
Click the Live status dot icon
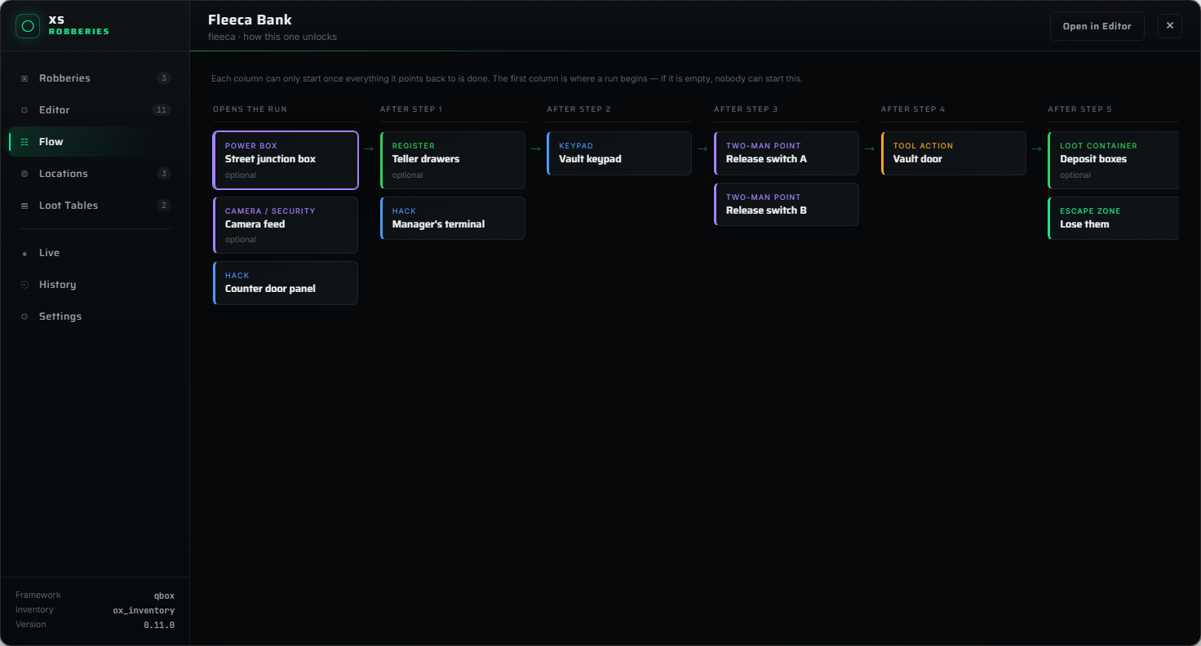pos(24,253)
